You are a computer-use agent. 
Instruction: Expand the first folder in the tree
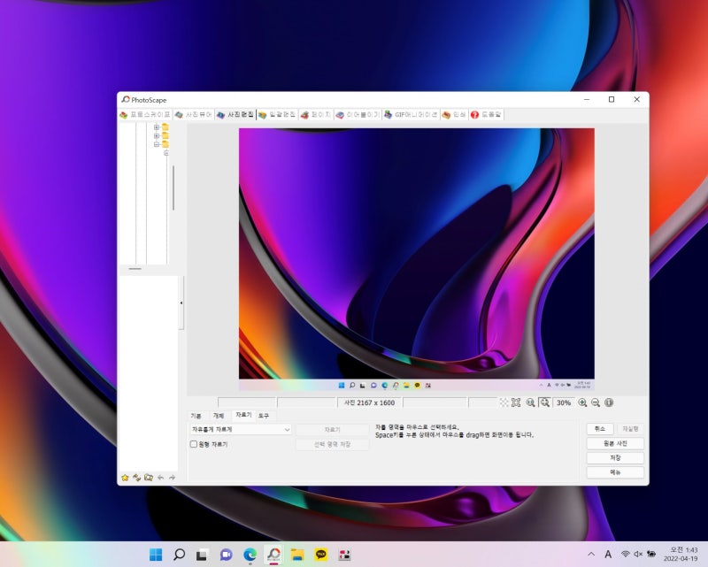click(157, 127)
